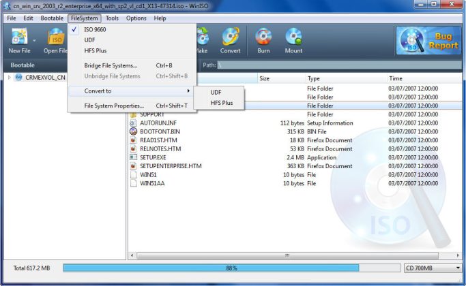
Task: Expand the CRMEXVOL_CN tree node
Action: click(9, 78)
